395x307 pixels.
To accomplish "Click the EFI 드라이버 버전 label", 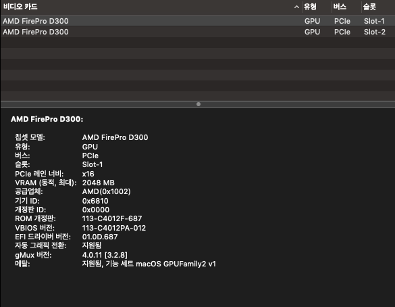I will (x=43, y=237).
